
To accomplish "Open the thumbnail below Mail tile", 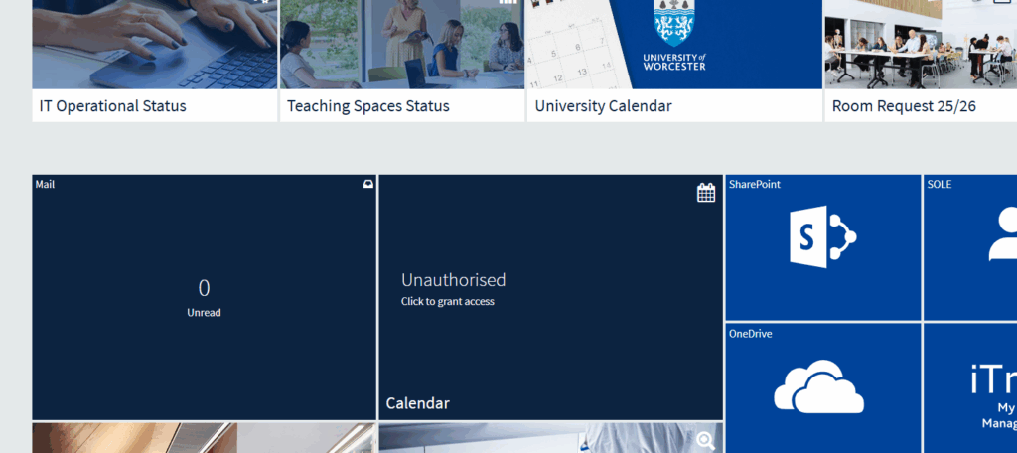I will click(204, 438).
